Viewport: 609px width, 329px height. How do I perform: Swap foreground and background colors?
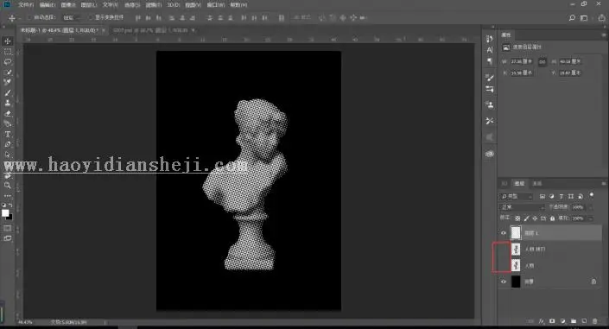pos(10,205)
